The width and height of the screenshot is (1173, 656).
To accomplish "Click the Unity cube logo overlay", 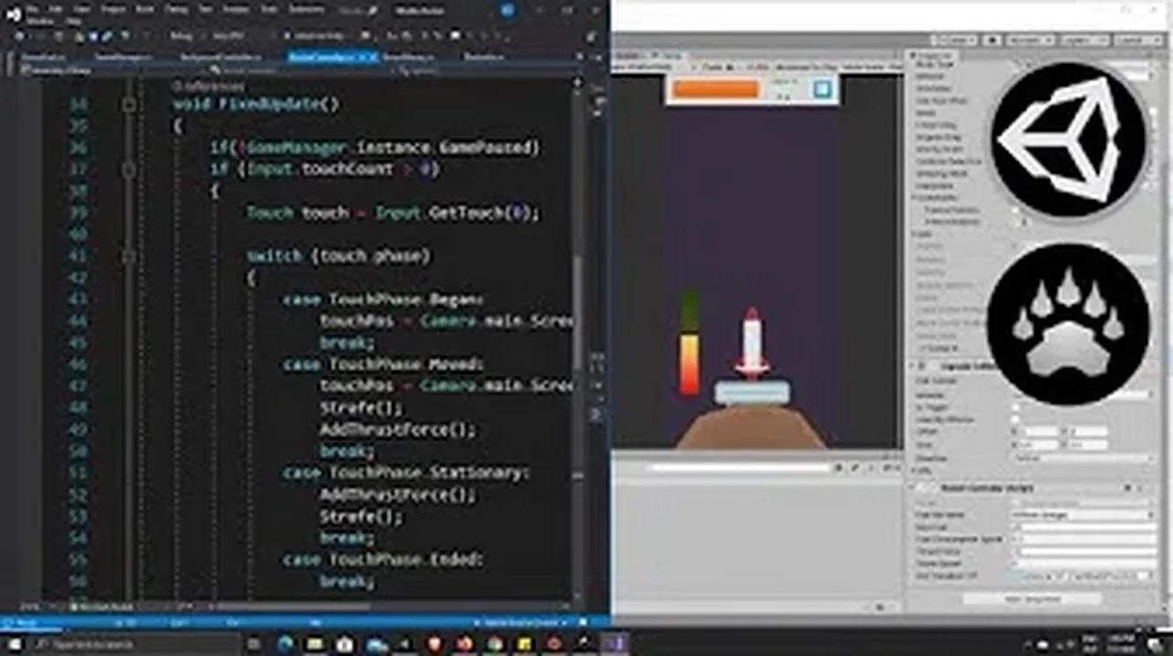I will [x=1069, y=140].
